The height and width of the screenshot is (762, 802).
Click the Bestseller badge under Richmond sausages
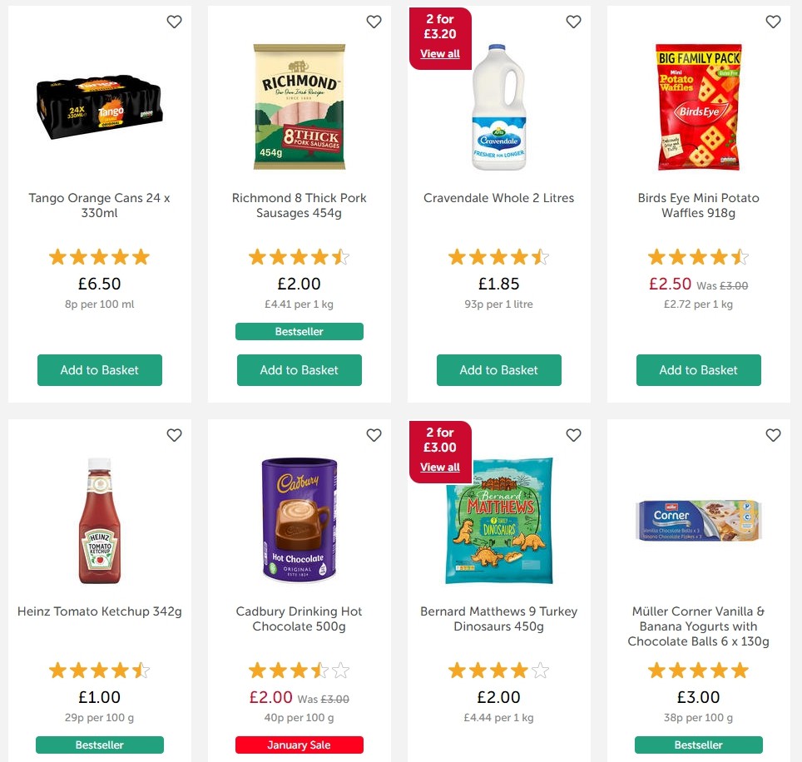(299, 331)
